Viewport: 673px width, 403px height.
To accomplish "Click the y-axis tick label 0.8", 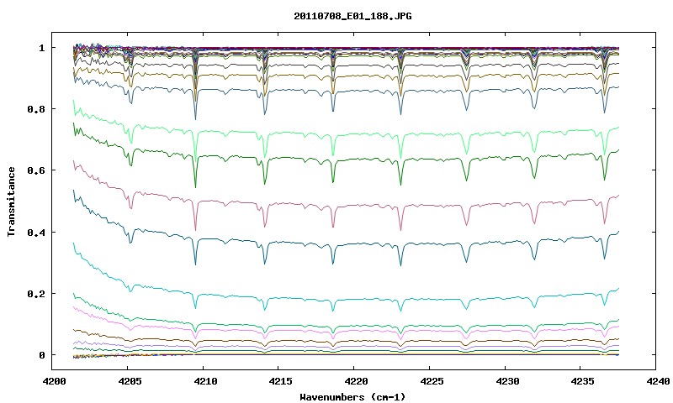I will tap(36, 109).
